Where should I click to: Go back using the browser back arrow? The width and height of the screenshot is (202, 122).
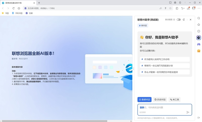[x=3, y=8]
